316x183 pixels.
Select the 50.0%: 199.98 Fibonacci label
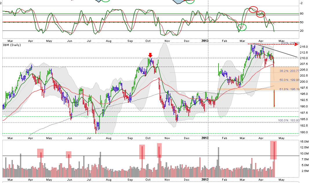[x=289, y=80]
